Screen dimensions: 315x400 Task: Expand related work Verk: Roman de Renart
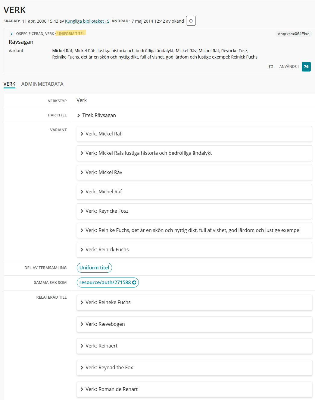(194, 389)
